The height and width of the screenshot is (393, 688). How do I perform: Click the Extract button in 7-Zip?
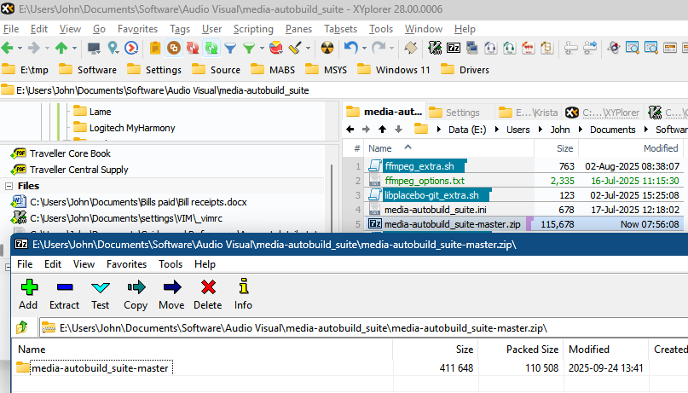point(64,294)
